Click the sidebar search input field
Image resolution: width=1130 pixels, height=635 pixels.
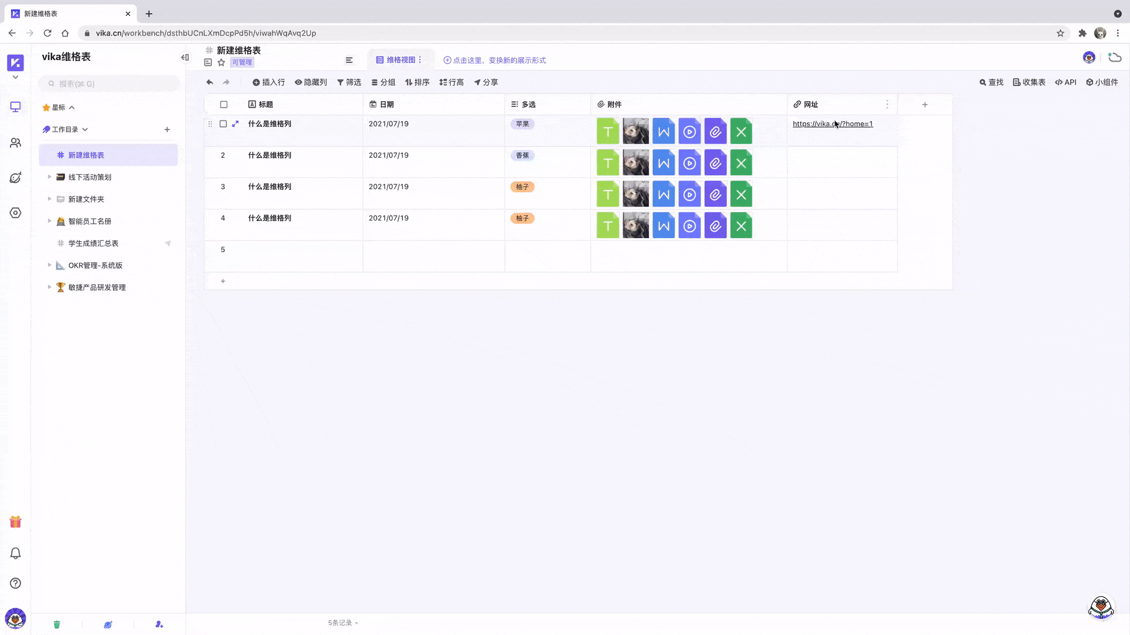tap(108, 83)
